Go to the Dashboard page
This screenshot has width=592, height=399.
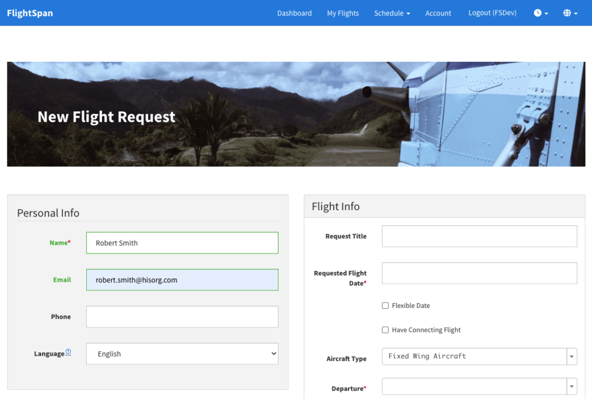(x=294, y=13)
